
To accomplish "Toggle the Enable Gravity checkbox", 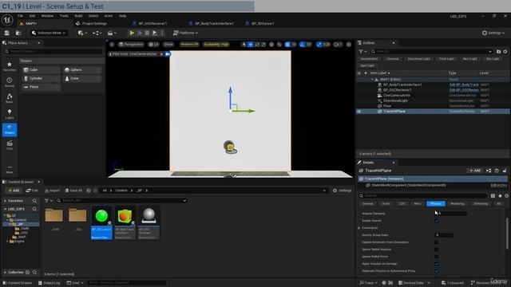I will point(437,221).
